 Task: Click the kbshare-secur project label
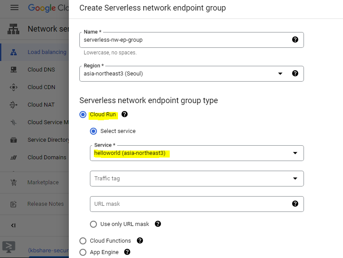48,251
